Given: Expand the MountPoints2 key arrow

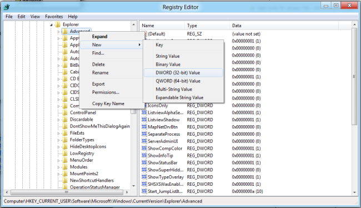Looking at the screenshot, I should tap(58, 174).
